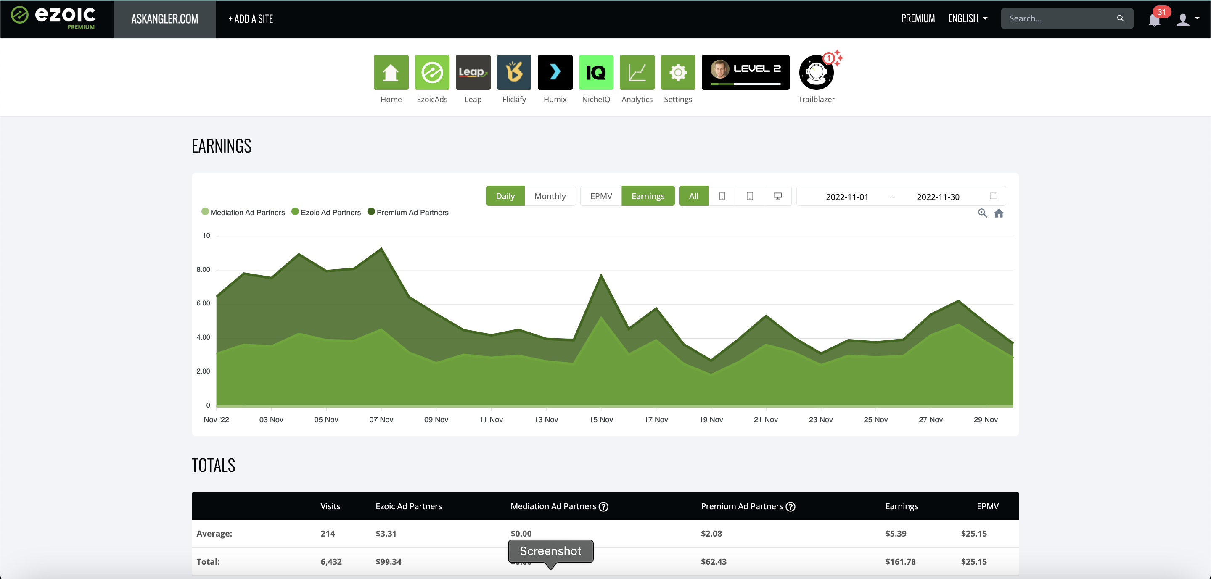Image resolution: width=1211 pixels, height=579 pixels.
Task: Click the TOTALS section heading
Action: (x=214, y=466)
